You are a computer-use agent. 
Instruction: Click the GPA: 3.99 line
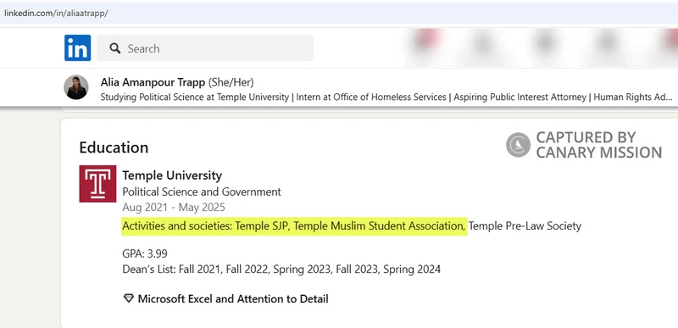145,253
